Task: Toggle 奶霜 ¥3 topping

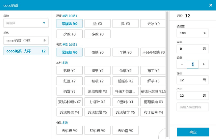Action: [x=69, y=91]
